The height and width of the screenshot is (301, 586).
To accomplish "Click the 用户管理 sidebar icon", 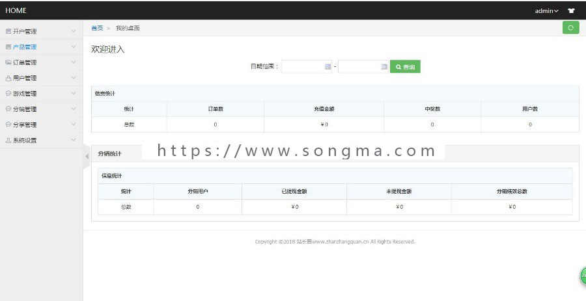I will coord(8,78).
